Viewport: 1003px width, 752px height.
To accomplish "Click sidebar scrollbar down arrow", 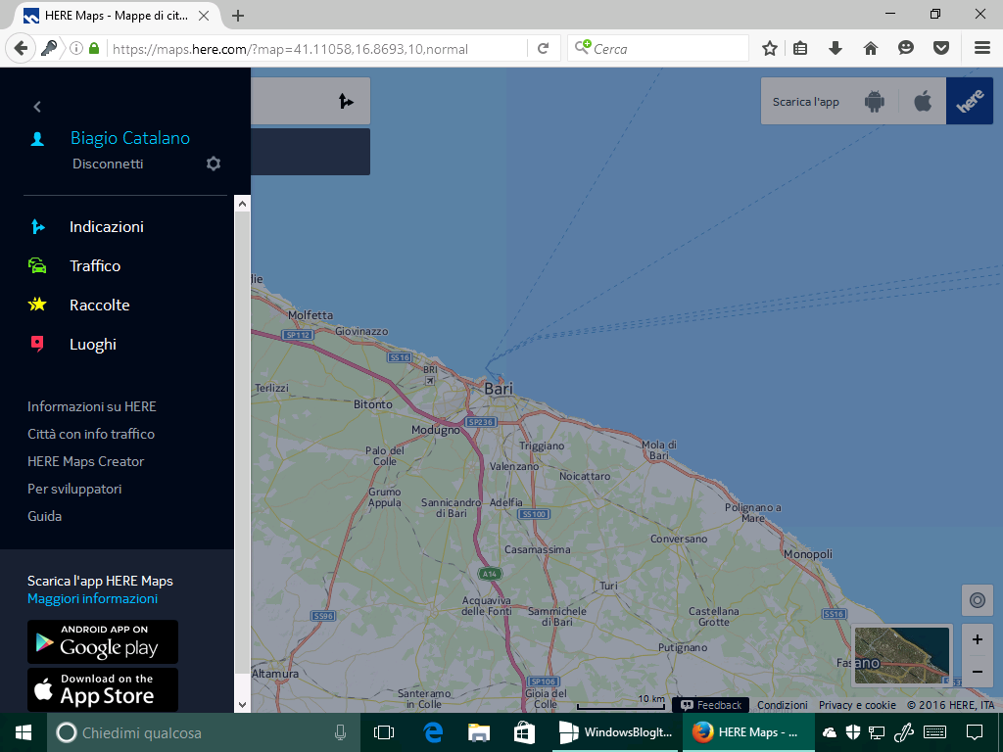I will (x=242, y=705).
